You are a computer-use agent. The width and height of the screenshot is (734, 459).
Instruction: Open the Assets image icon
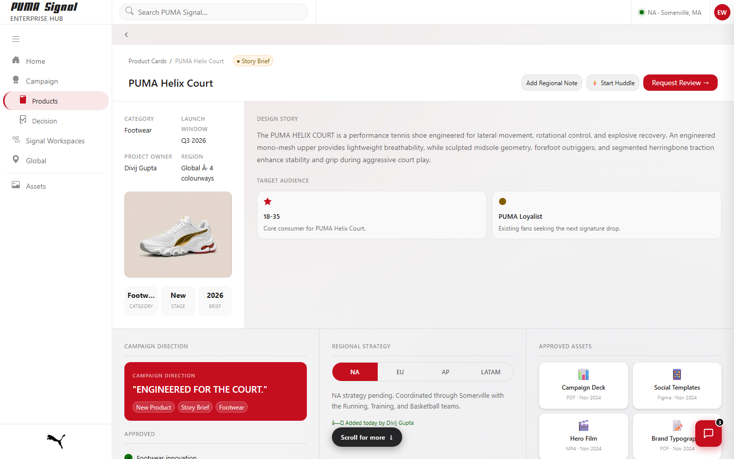point(16,185)
